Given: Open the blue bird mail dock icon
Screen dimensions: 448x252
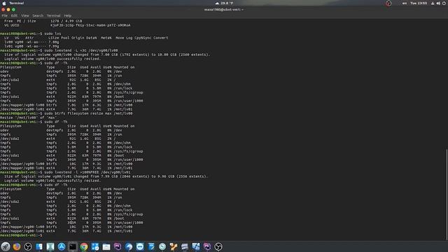Looking at the screenshot, I should pyautogui.click(x=129, y=246).
